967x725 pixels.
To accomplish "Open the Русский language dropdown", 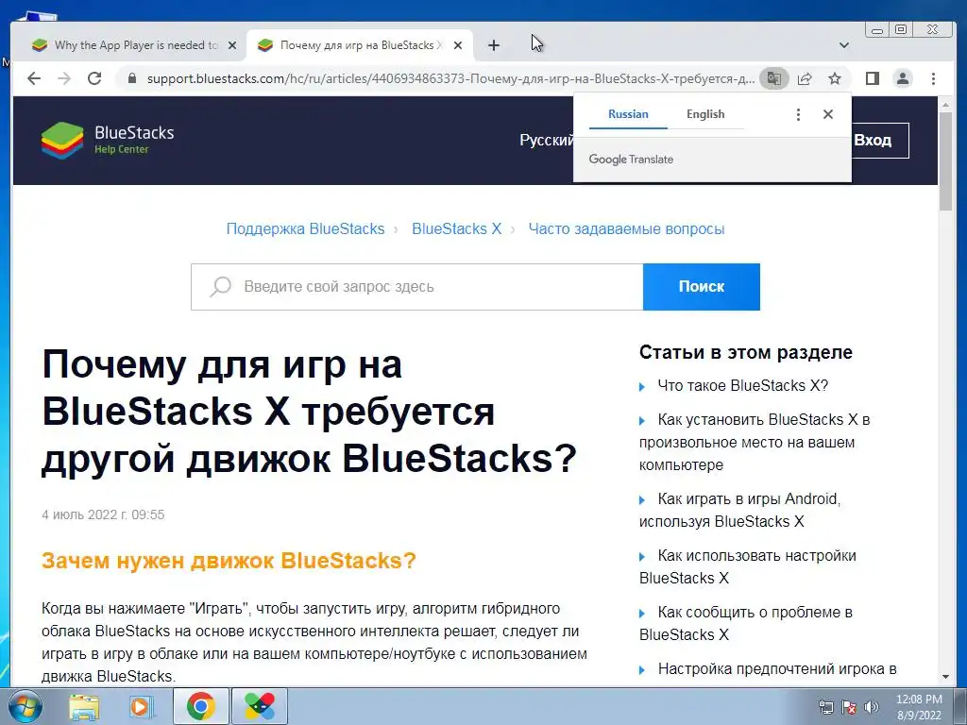I will pyautogui.click(x=547, y=140).
